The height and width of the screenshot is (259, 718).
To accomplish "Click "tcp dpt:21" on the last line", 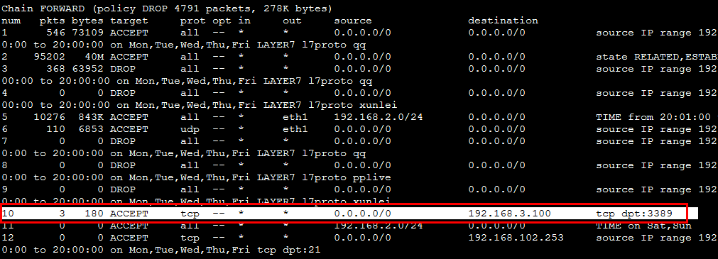I will [289, 249].
